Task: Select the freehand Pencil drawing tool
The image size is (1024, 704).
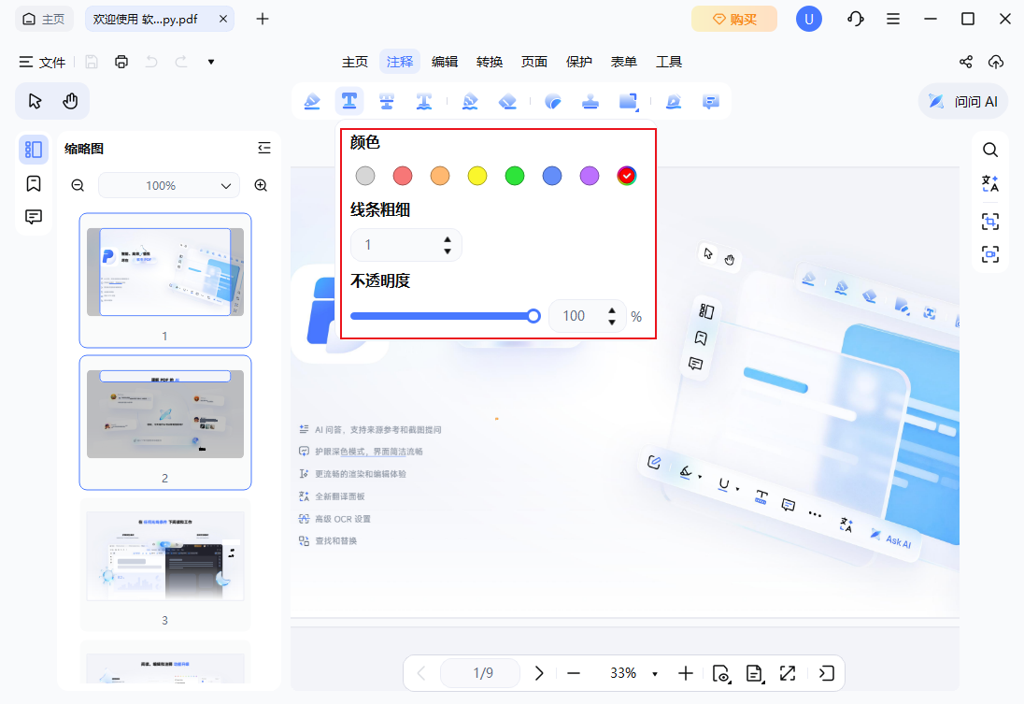Action: click(x=470, y=101)
